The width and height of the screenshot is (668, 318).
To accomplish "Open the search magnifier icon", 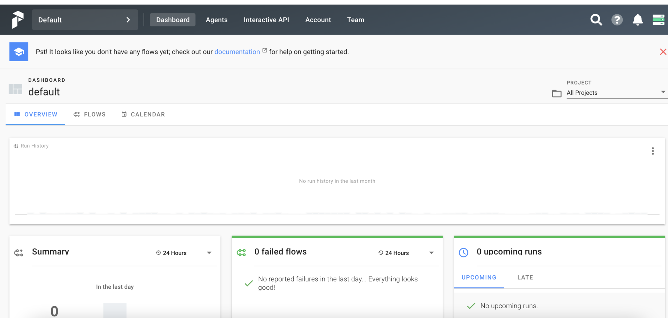I will coord(596,20).
